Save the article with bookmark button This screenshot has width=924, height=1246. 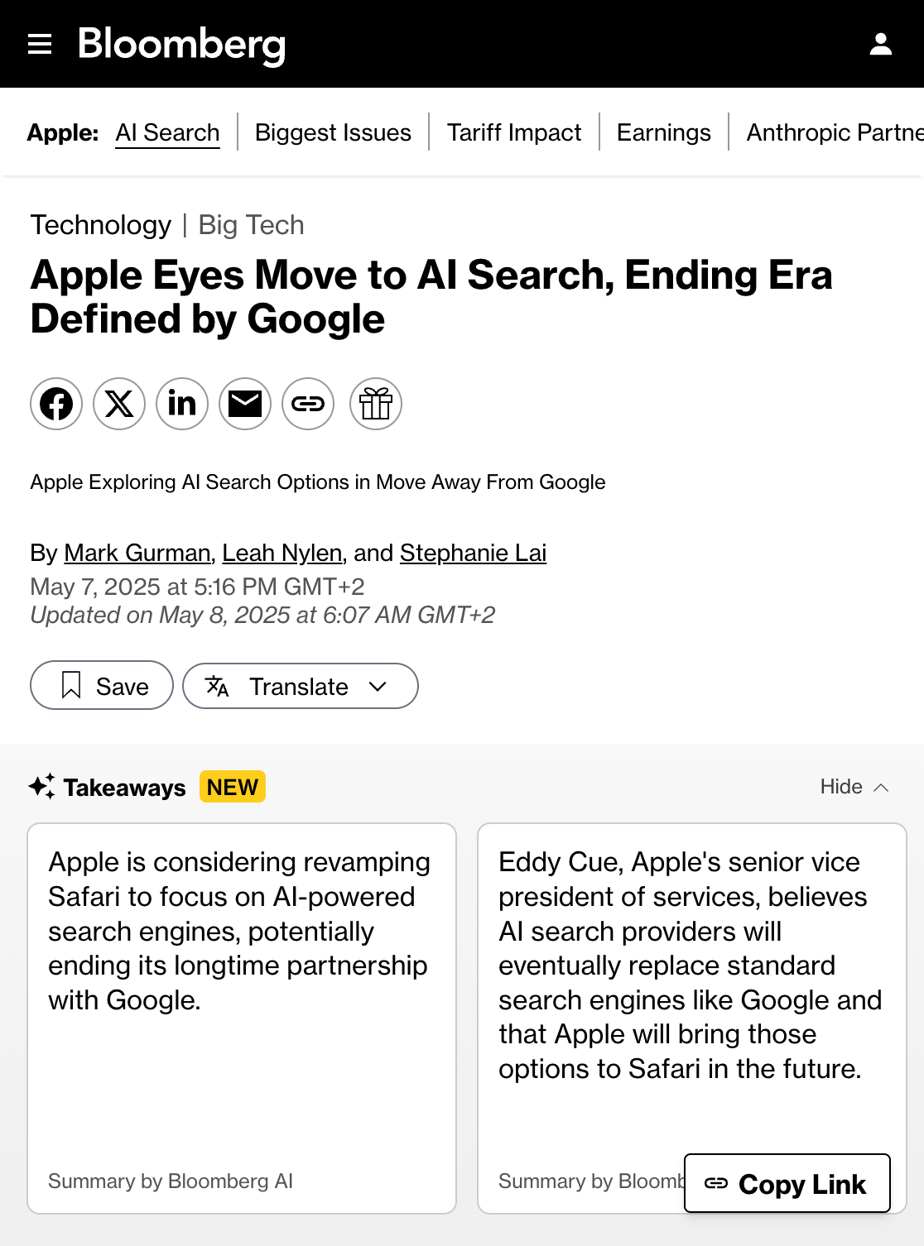102,685
